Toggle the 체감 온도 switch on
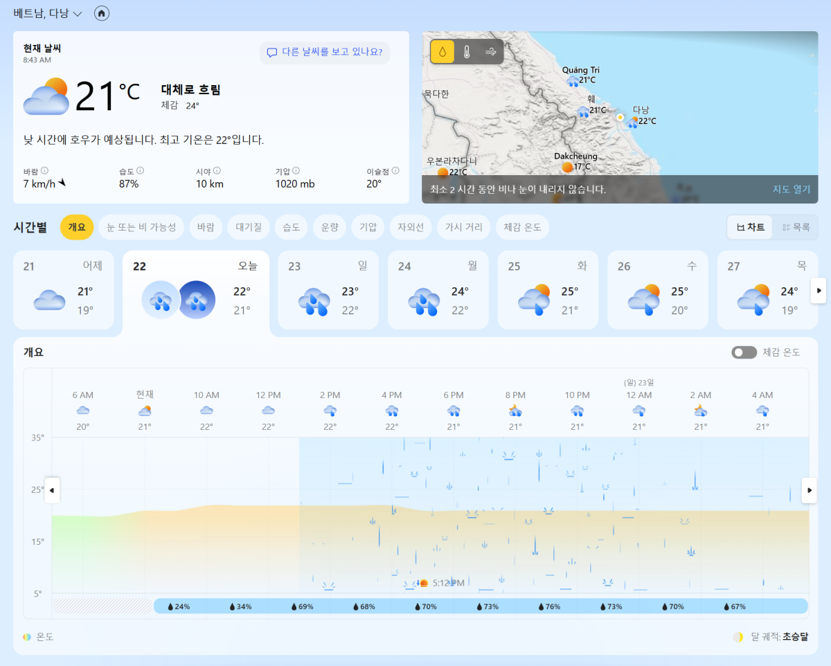Viewport: 831px width, 666px height. click(744, 352)
